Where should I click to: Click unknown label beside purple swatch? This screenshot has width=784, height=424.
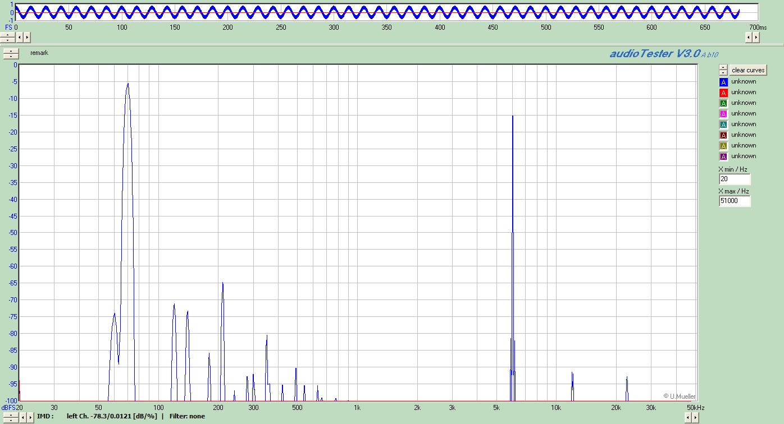tap(744, 156)
